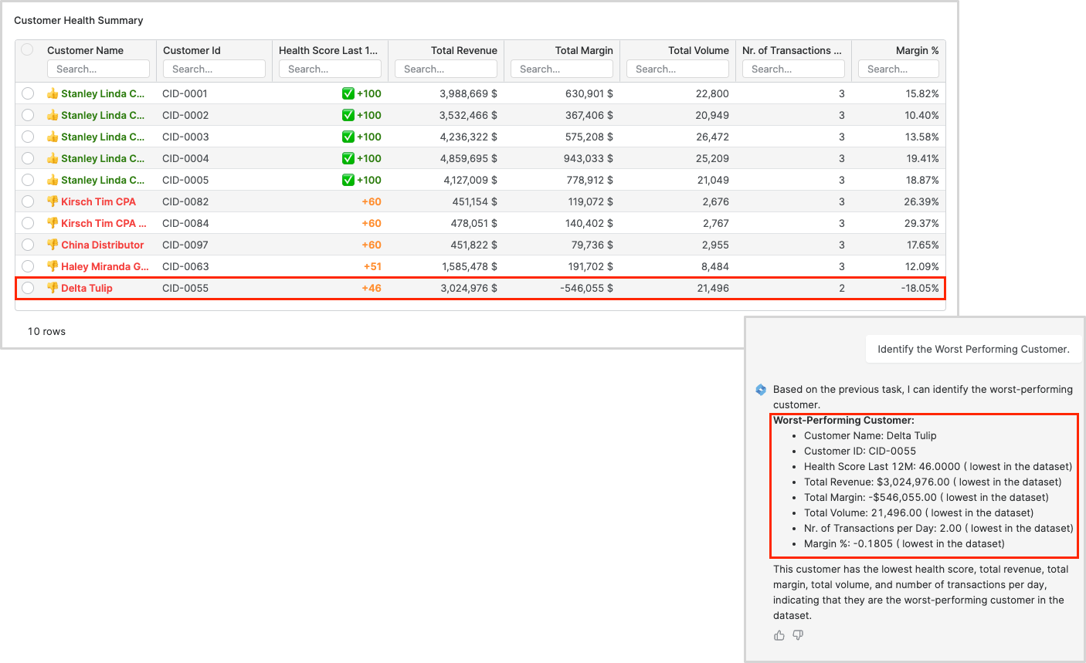The width and height of the screenshot is (1086, 663).
Task: Click green checkmark icon for CID-0001
Action: pos(348,93)
